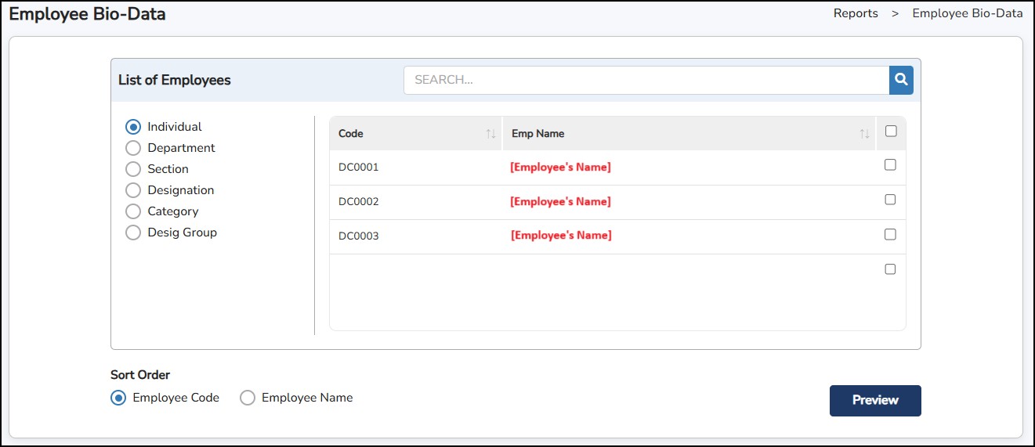The width and height of the screenshot is (1035, 447).
Task: Tick the select-all checkbox in table header
Action: click(890, 132)
